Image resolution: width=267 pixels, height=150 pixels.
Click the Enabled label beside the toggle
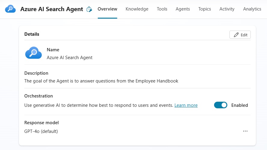[x=239, y=105]
